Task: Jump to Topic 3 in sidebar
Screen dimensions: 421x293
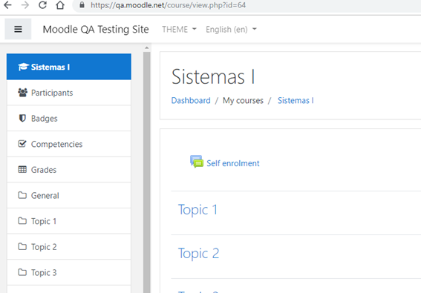Action: (69, 273)
